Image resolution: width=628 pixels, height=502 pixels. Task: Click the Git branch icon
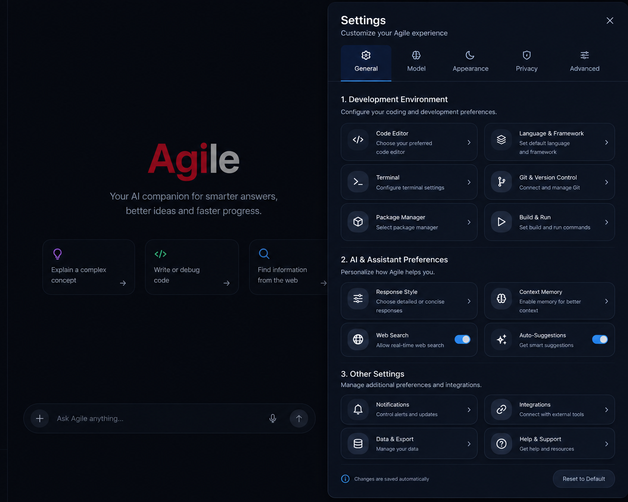pyautogui.click(x=501, y=182)
